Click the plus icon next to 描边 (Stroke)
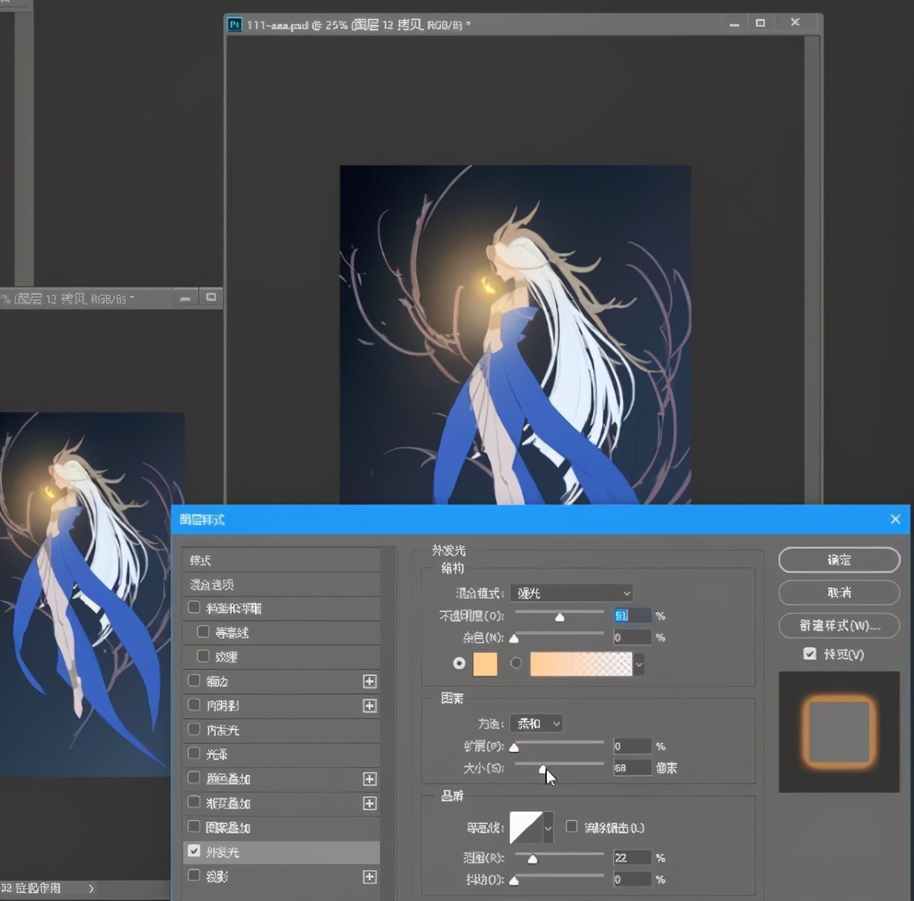The height and width of the screenshot is (901, 914). click(369, 681)
